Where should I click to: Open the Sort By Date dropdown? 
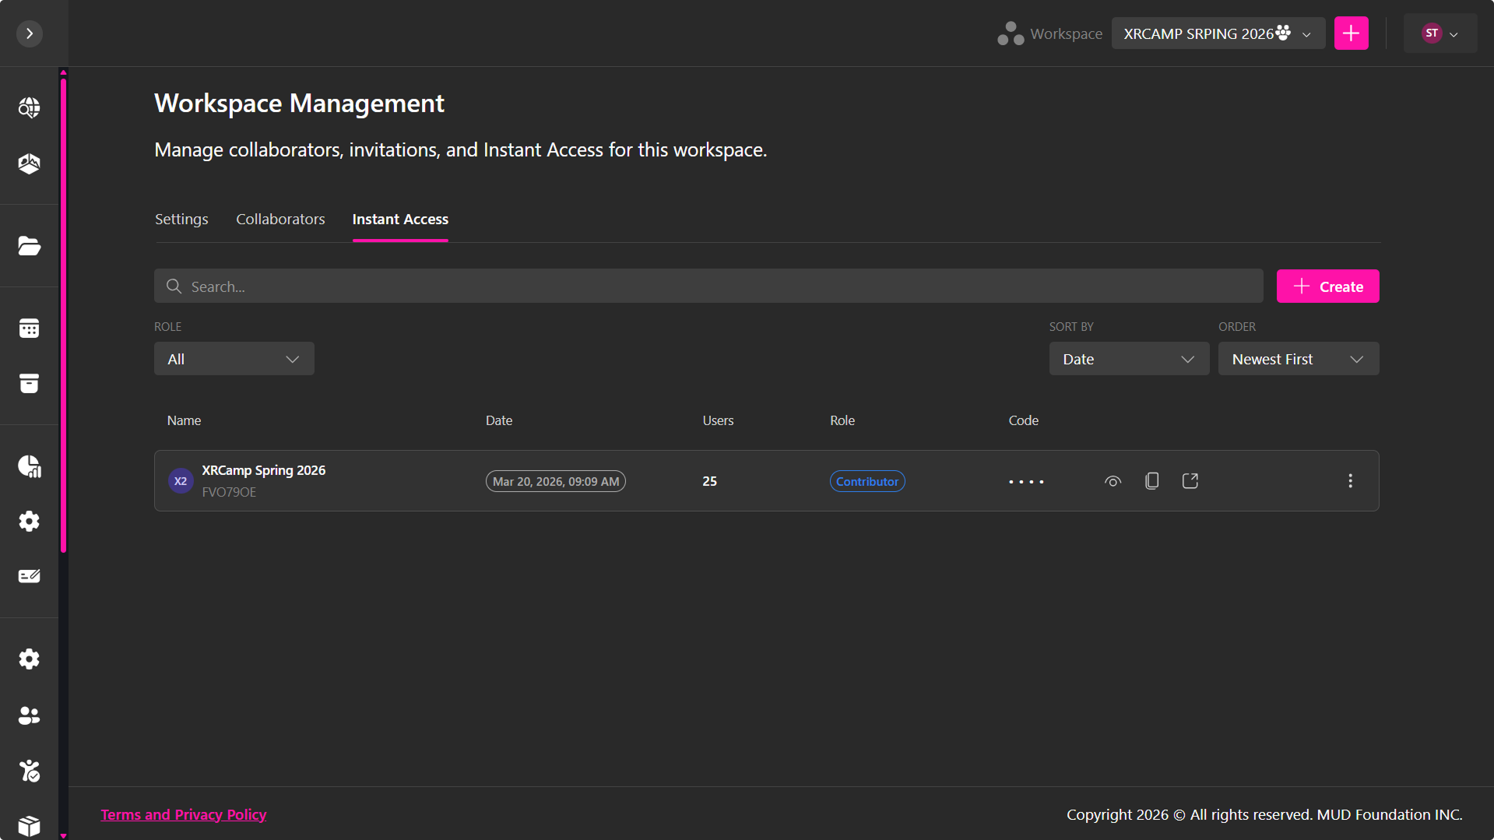coord(1128,359)
